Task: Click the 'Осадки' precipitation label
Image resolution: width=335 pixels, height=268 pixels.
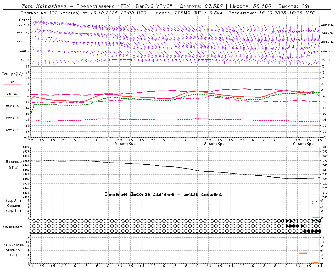Action: tap(14, 206)
